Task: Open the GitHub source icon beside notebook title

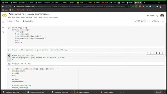Action: tap(10, 14)
